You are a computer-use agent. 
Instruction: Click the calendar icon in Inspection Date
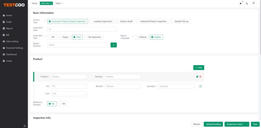[x=50, y=29]
